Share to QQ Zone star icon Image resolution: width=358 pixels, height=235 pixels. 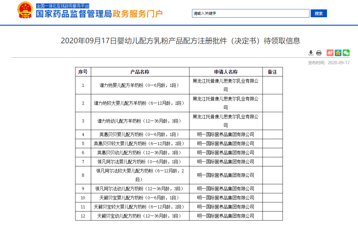pos(338,53)
